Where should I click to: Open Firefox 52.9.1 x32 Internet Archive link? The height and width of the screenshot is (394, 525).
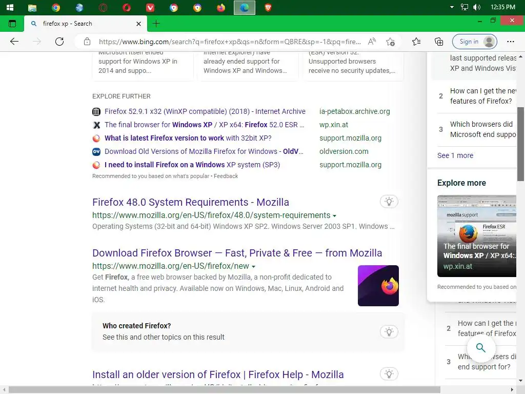tap(205, 111)
